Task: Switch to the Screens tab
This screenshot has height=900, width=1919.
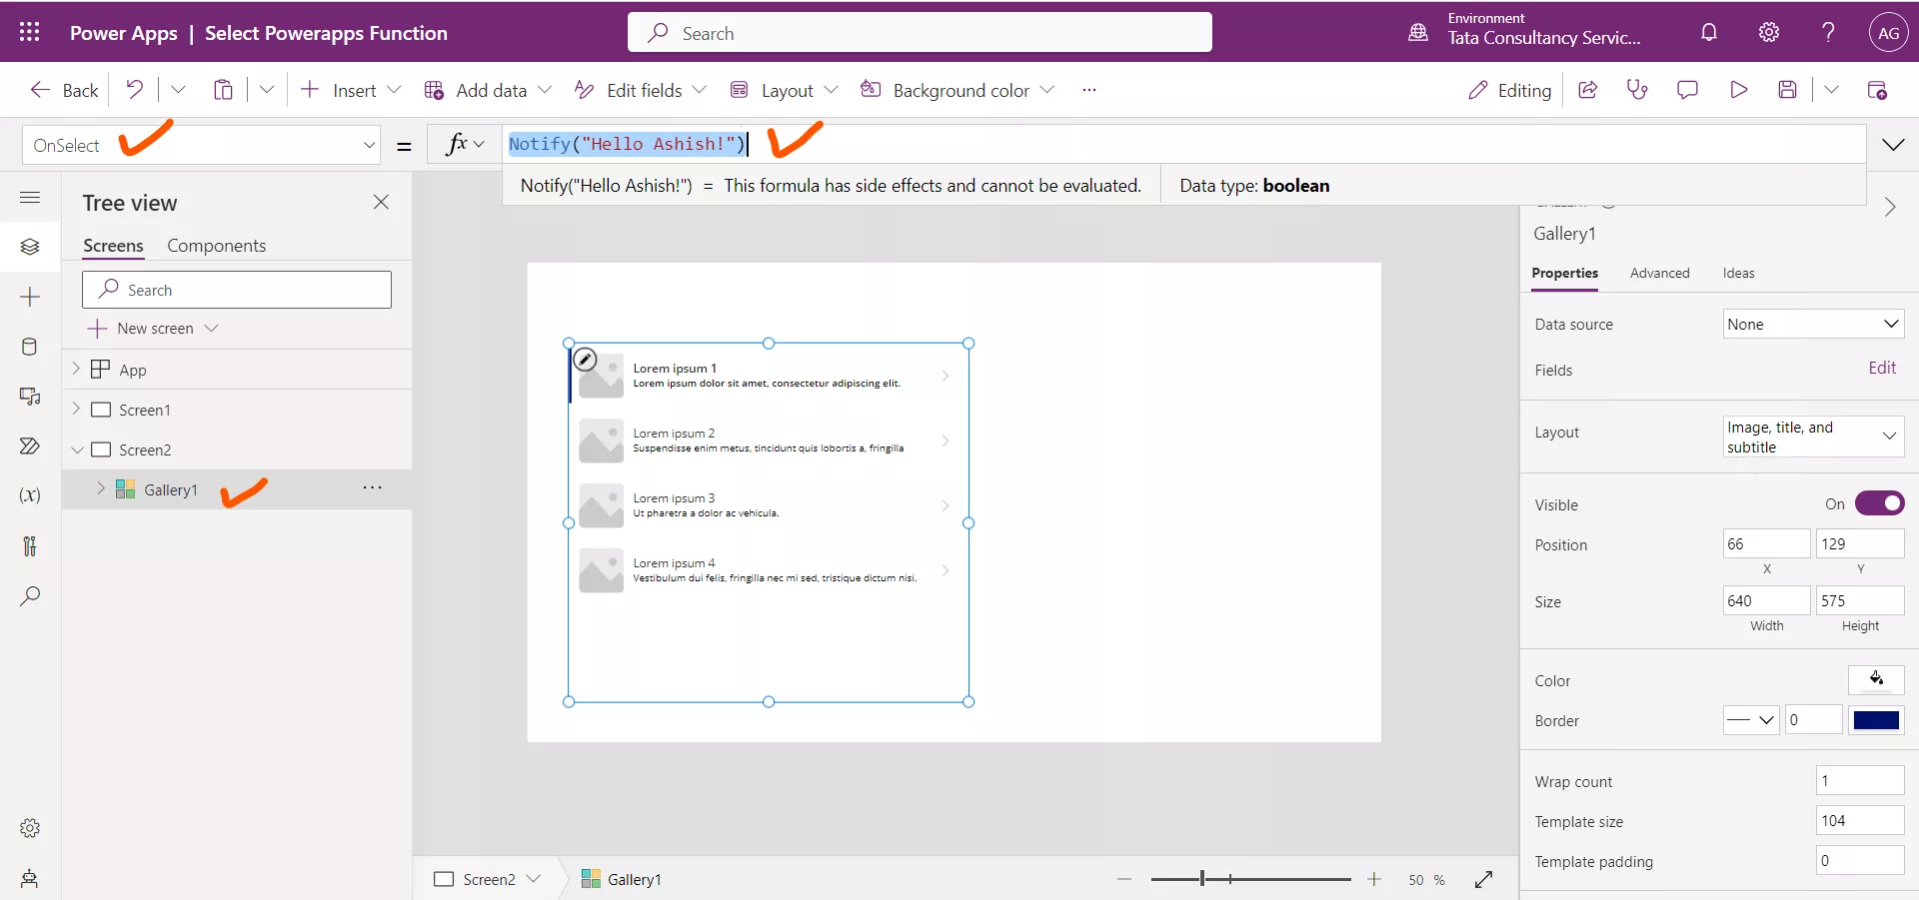Action: (x=113, y=246)
